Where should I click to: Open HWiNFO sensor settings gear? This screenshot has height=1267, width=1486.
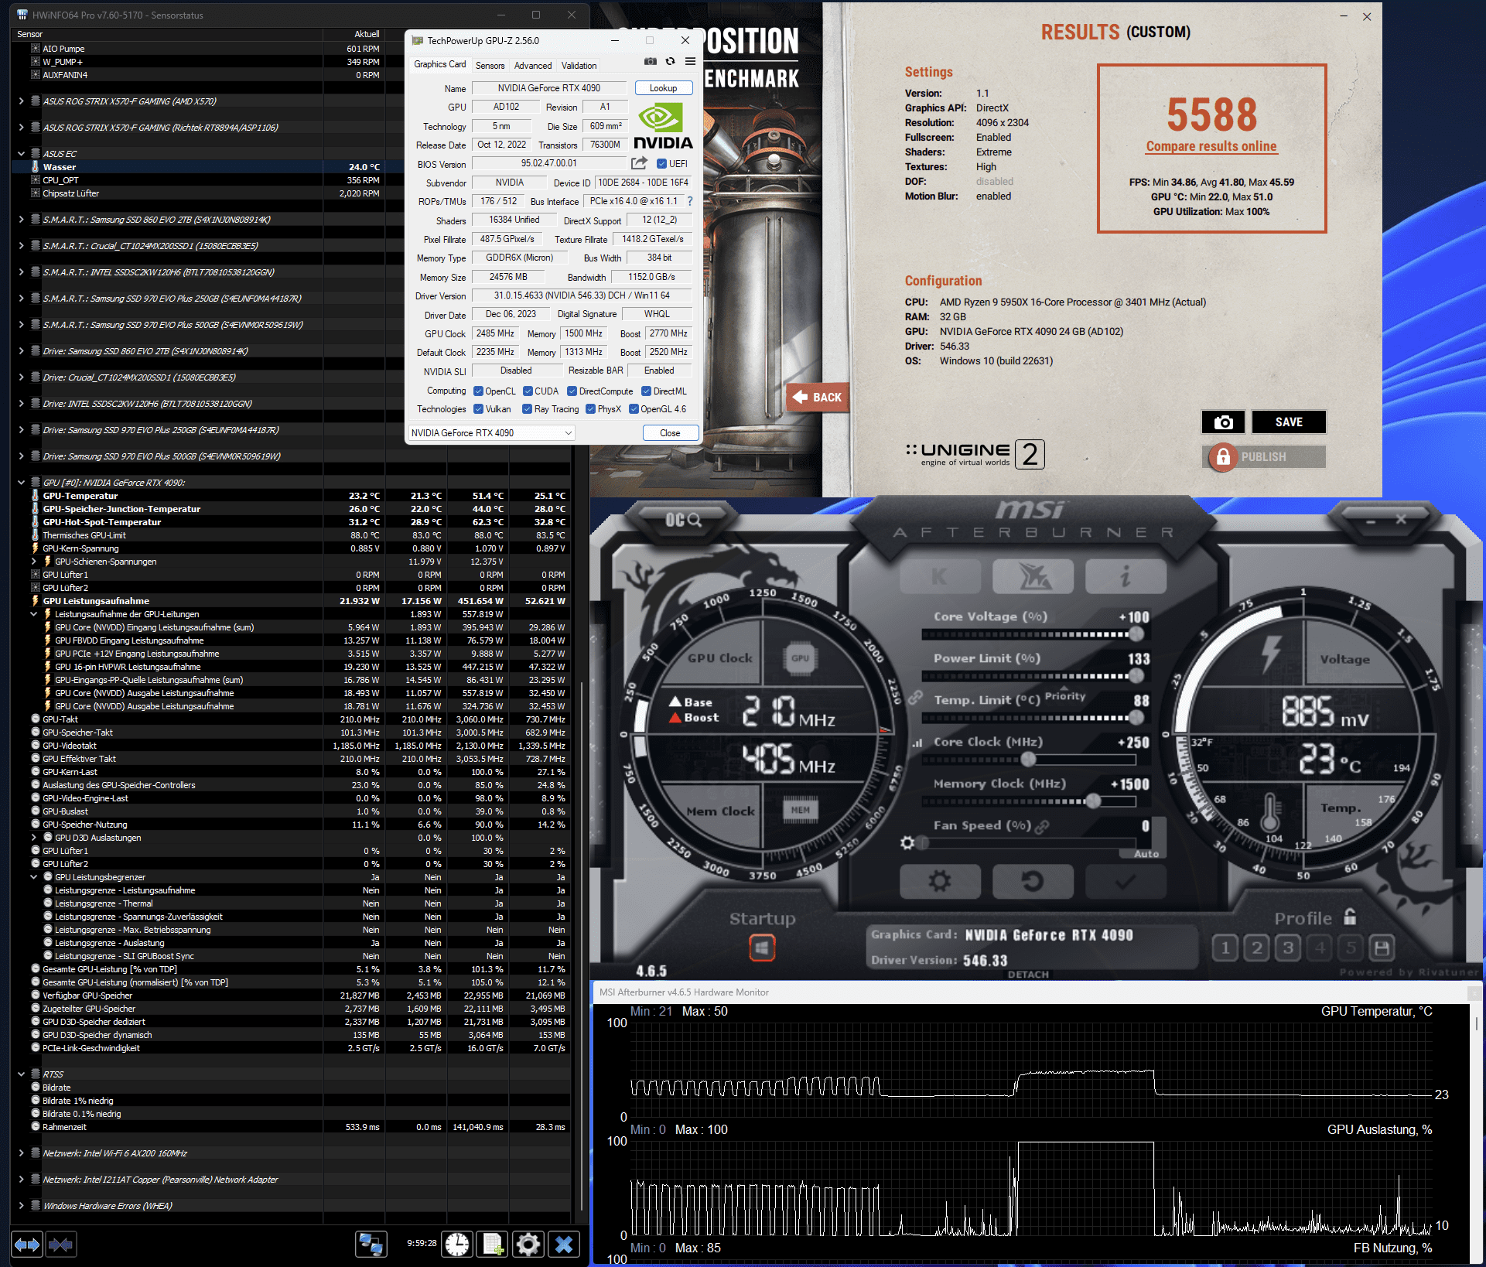click(x=528, y=1245)
